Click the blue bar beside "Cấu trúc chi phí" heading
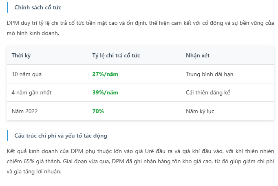 point(8,136)
